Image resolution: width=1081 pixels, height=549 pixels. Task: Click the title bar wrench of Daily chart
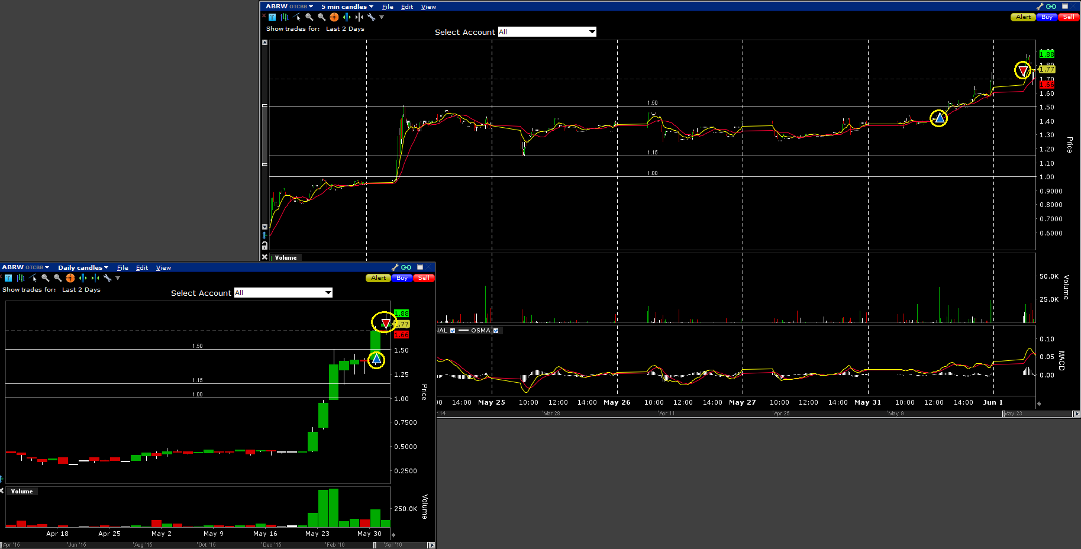[x=395, y=267]
